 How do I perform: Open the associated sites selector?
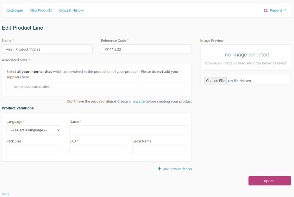(97, 87)
